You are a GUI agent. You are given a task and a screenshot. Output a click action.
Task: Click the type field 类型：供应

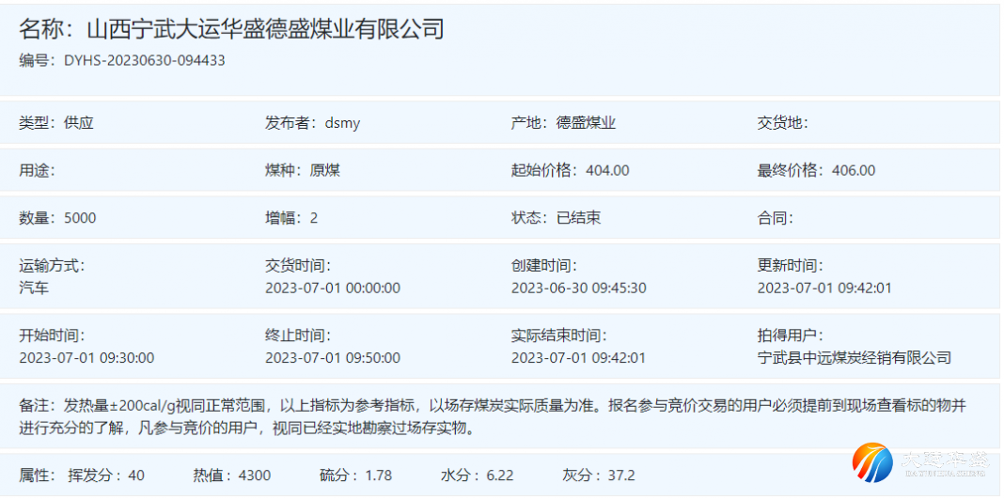[x=56, y=122]
